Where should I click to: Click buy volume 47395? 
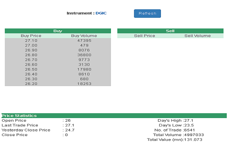pos(84,41)
